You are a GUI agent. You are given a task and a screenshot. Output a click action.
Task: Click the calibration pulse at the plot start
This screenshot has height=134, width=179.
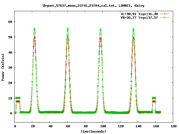pyautogui.click(x=18, y=100)
